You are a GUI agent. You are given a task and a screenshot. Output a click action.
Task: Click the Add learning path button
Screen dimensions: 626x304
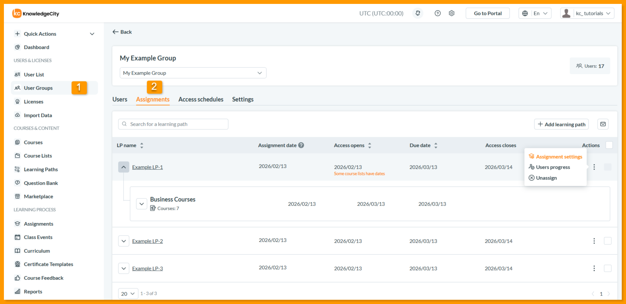tap(561, 124)
